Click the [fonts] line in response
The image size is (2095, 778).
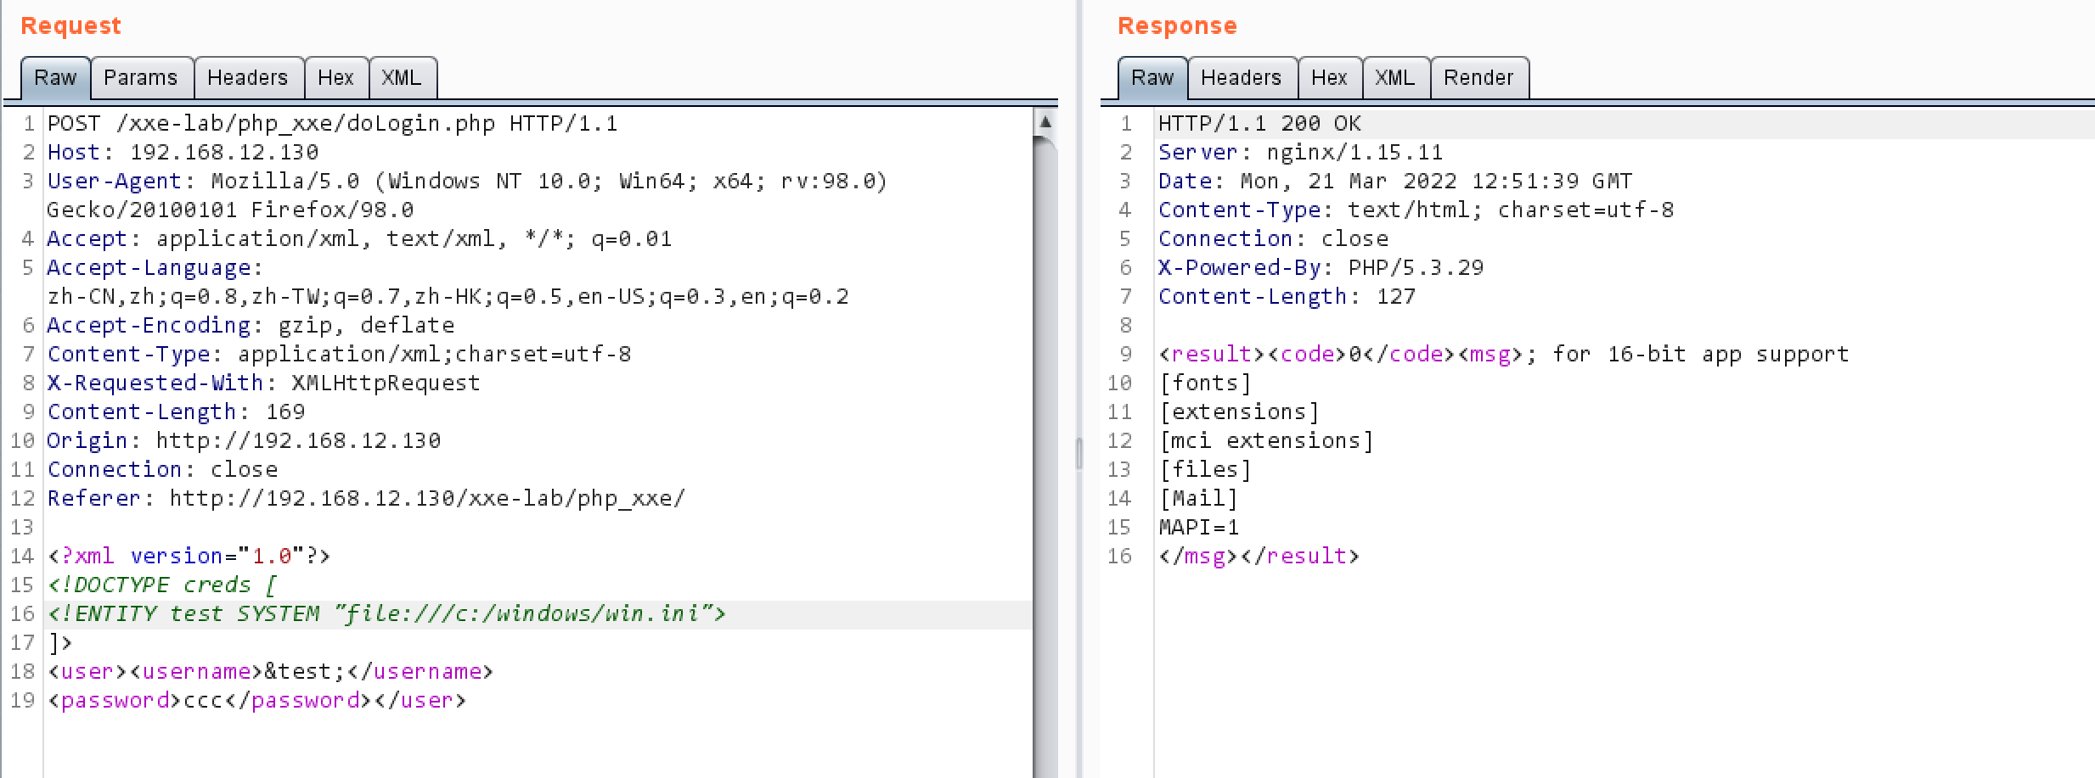[x=1205, y=383]
